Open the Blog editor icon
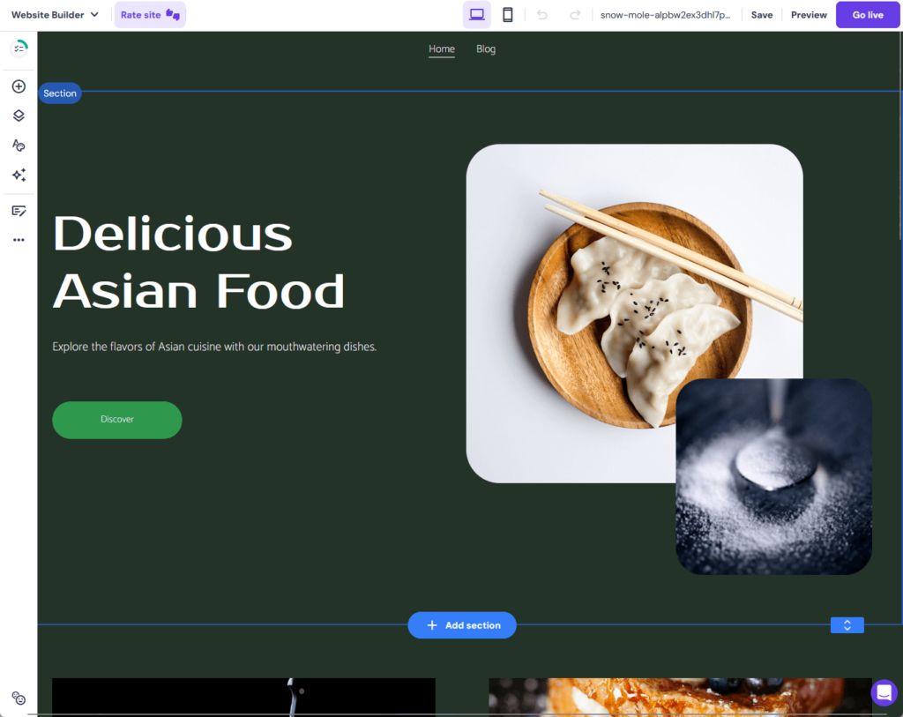This screenshot has width=903, height=717. click(19, 211)
